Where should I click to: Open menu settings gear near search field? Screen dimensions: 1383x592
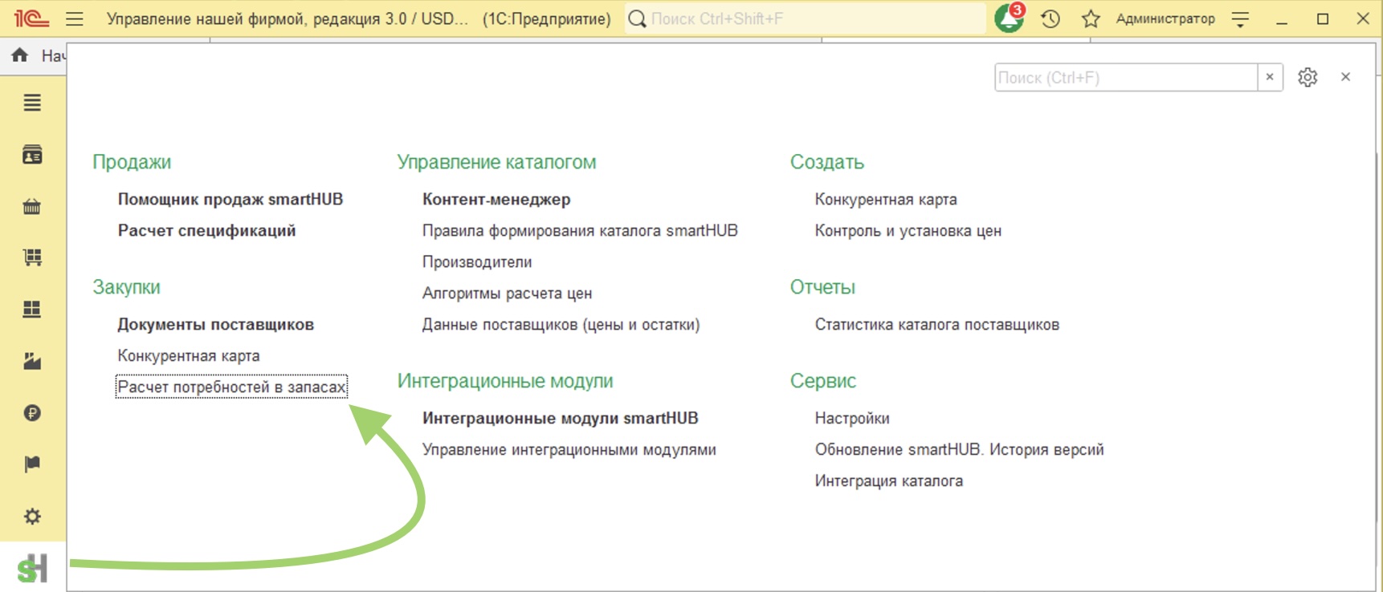click(1308, 77)
